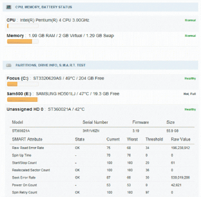Collapse the Unassigned HD 0 ST360021A entry
201x197 pixels.
tap(46, 109)
